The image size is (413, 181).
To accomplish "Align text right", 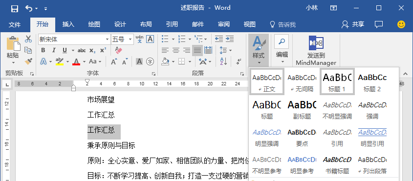I will coord(187,50).
